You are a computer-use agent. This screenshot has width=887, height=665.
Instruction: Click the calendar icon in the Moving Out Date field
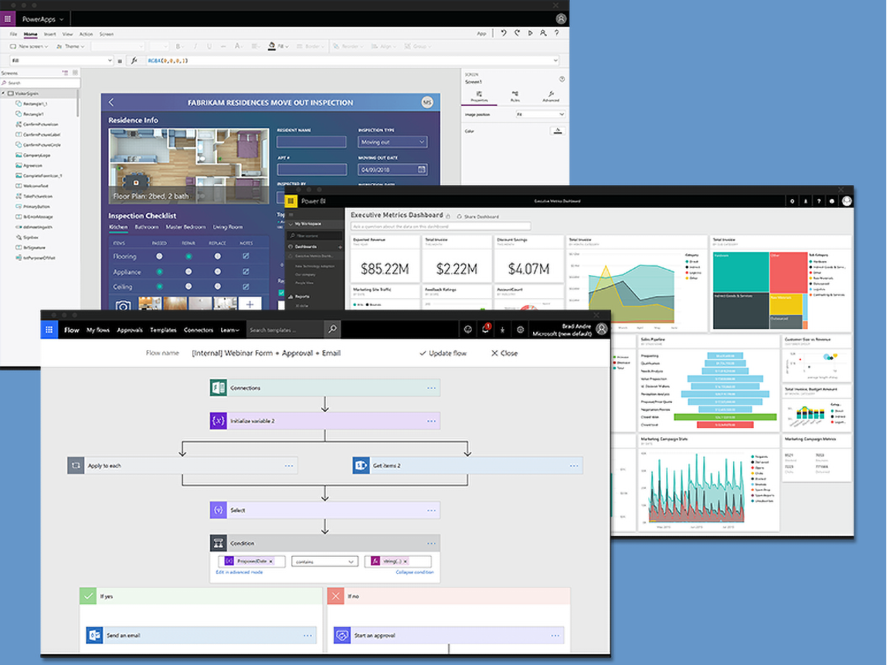pos(421,169)
